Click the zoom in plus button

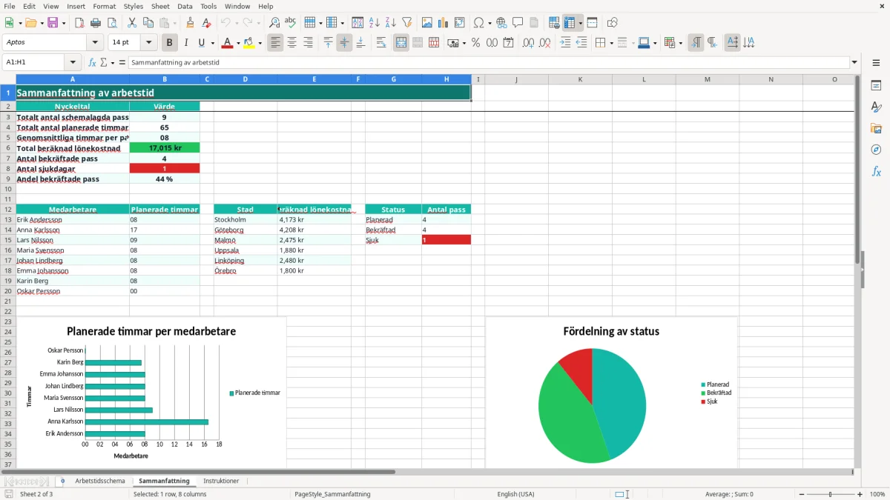[x=860, y=494]
